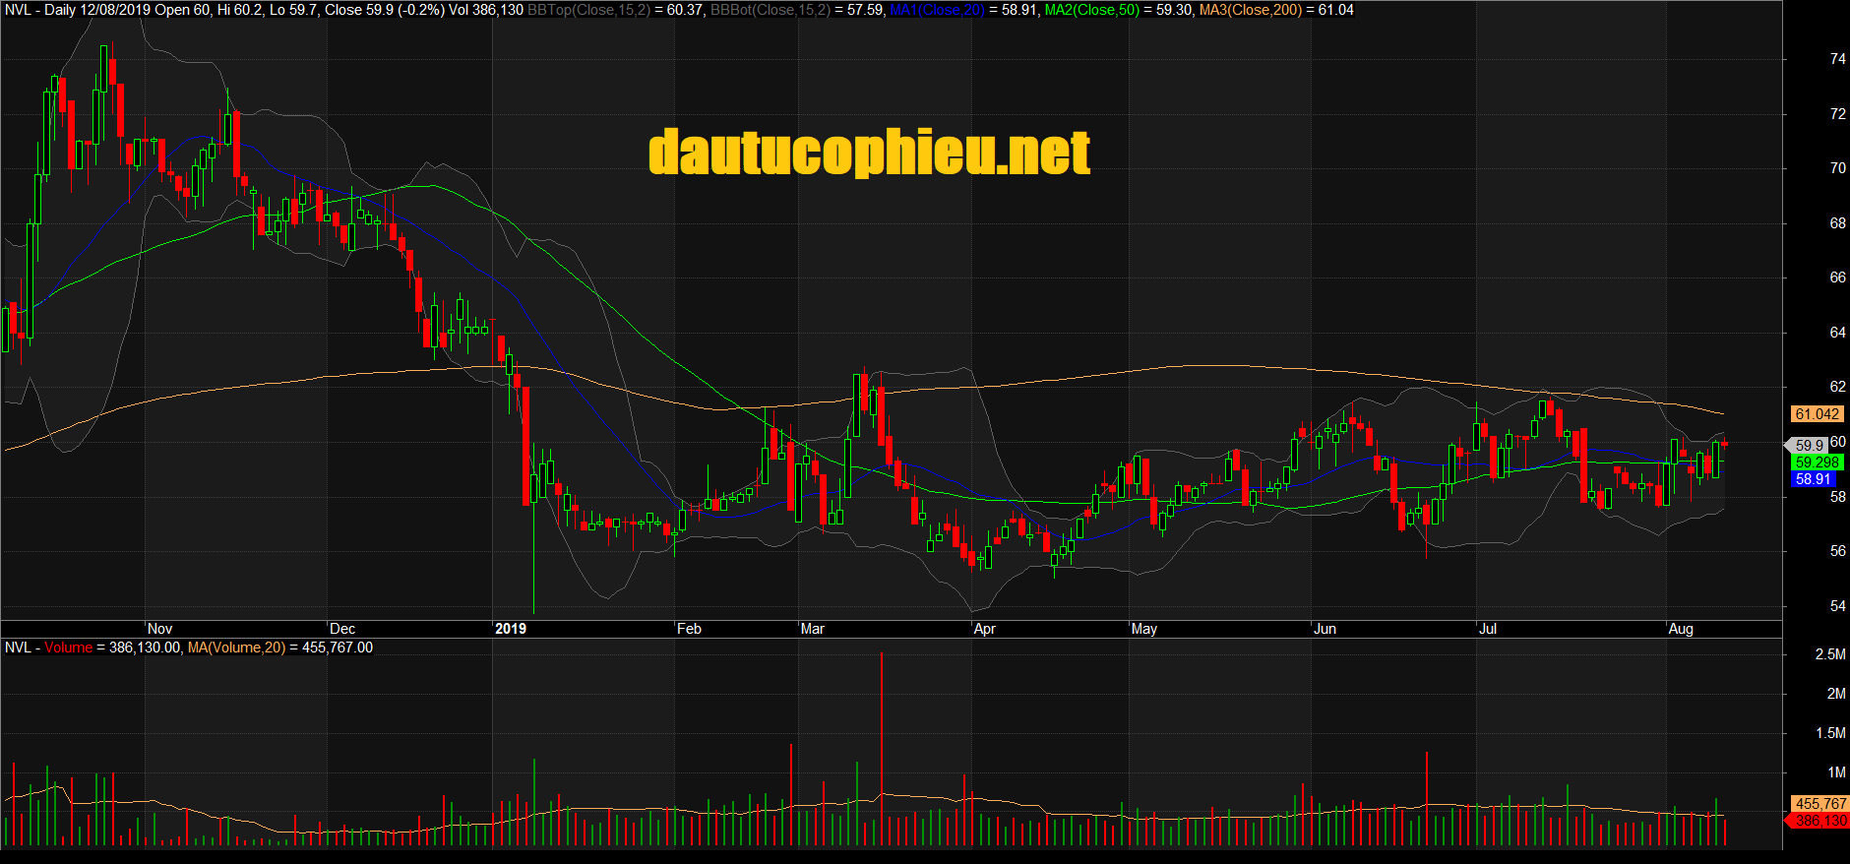Click the red Volume legend label

68,648
